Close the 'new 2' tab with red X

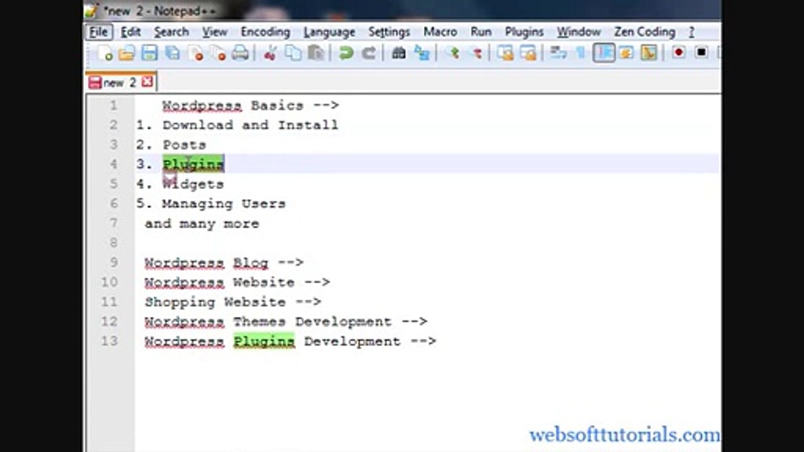click(147, 82)
